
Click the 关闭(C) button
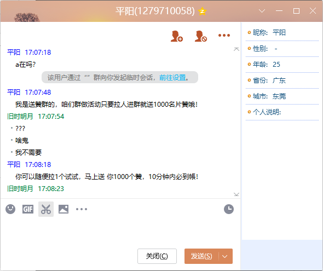(x=157, y=256)
